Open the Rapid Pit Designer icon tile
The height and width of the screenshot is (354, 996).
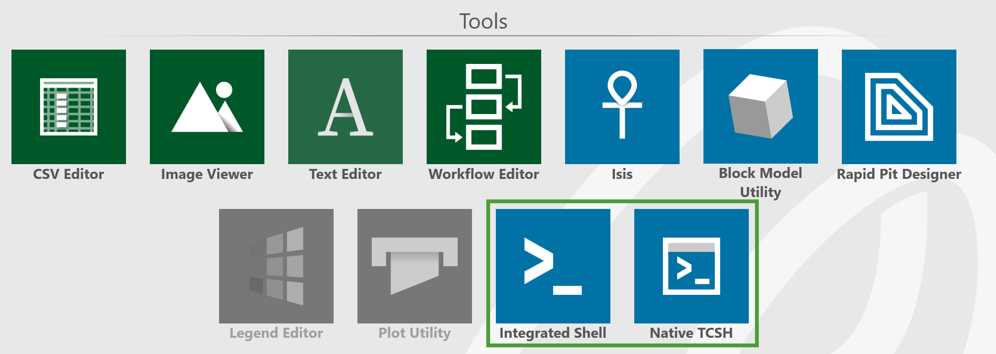pos(899,106)
